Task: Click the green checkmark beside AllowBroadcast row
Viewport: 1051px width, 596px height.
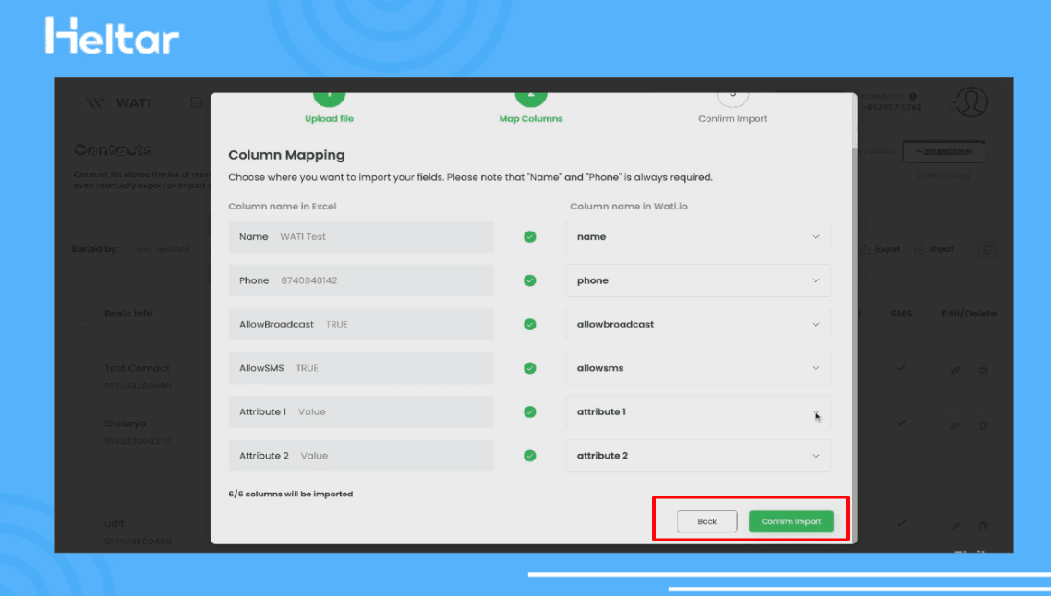Action: (x=530, y=325)
